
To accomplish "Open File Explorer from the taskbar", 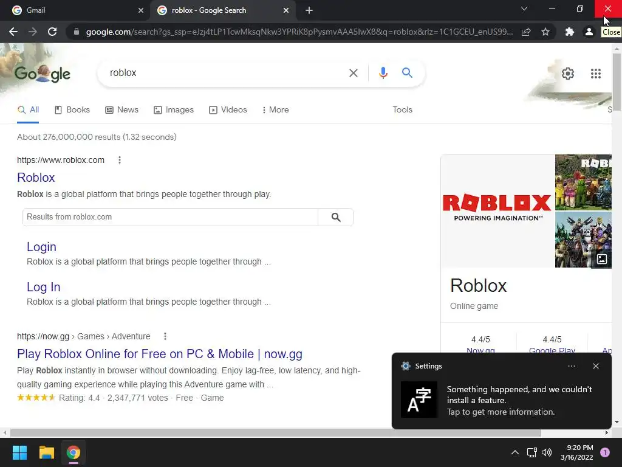I will (x=46, y=452).
